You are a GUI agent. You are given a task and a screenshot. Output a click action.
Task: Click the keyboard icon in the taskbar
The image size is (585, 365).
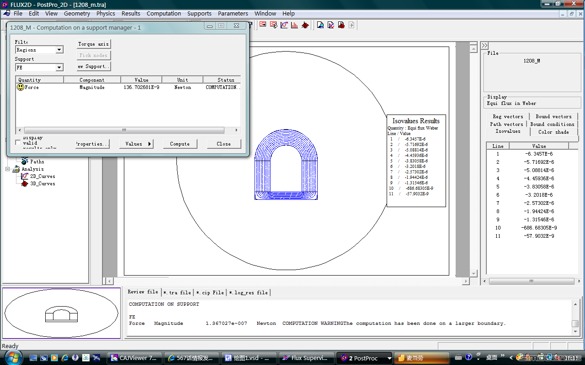[458, 357]
